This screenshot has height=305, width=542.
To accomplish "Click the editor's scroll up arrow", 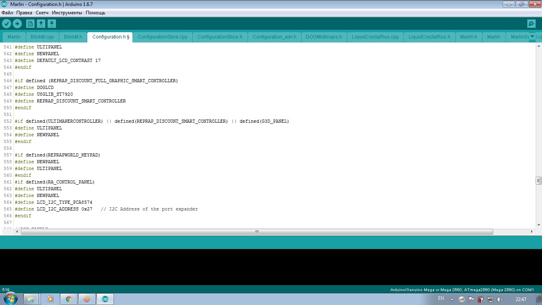I will coord(538,46).
